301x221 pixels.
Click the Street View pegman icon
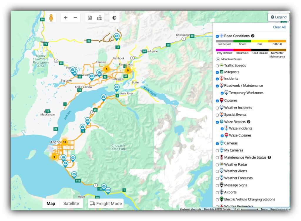pyautogui.click(x=51, y=18)
